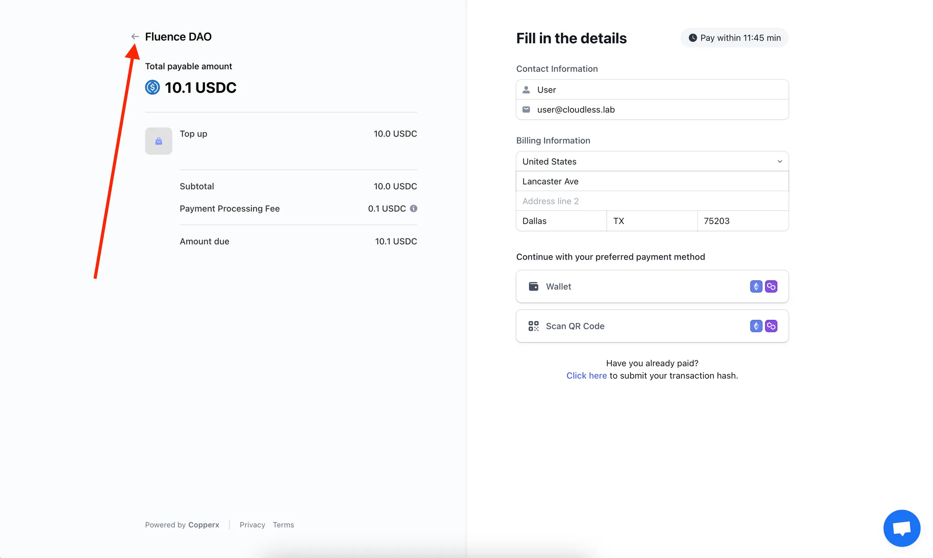Focus the Address line 2 field
The width and height of the screenshot is (933, 558).
(652, 201)
